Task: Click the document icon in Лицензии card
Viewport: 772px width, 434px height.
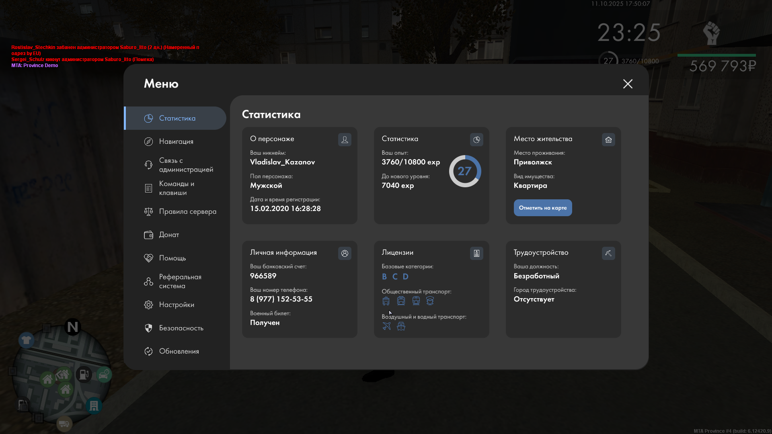Action: (476, 253)
